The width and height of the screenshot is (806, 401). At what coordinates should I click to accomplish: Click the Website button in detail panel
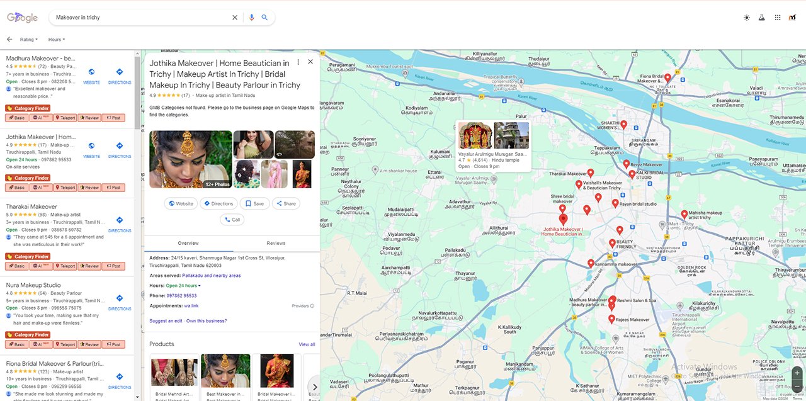pyautogui.click(x=180, y=203)
